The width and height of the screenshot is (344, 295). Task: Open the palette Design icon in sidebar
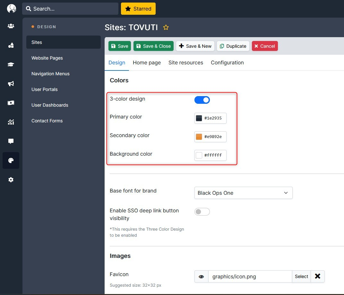click(x=11, y=160)
